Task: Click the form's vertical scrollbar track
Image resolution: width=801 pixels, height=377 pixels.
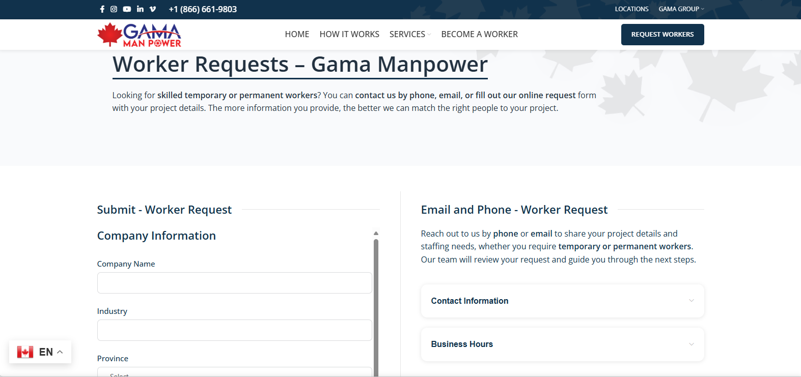Action: [376, 305]
